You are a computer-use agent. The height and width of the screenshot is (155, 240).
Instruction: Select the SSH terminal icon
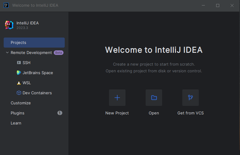(19, 63)
